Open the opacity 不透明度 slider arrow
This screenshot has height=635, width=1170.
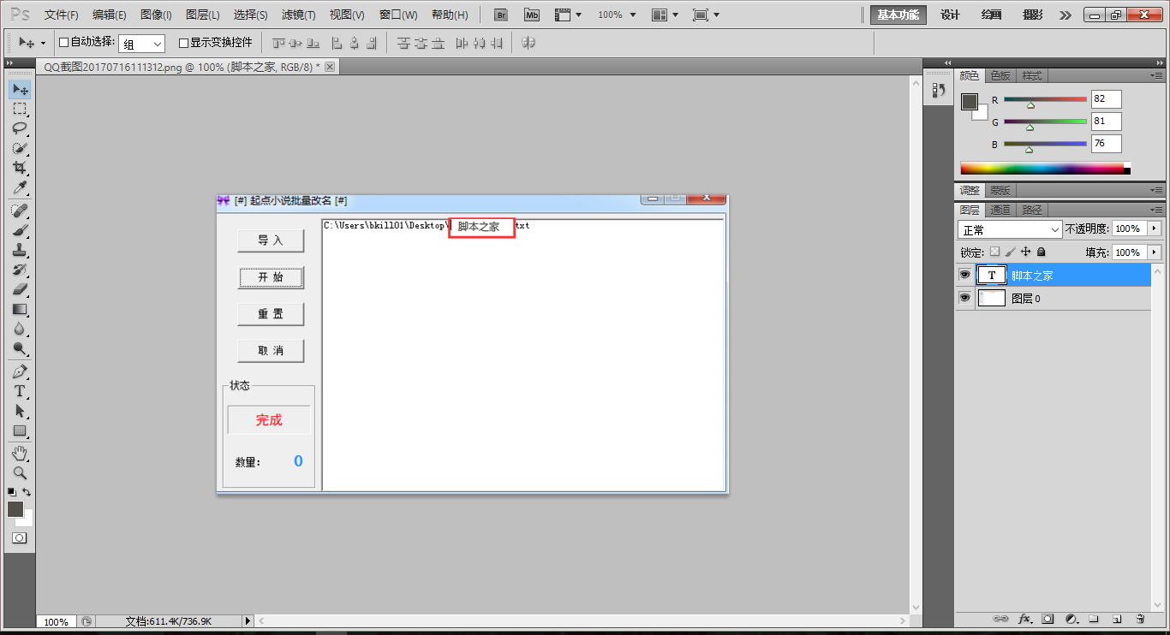[1155, 228]
